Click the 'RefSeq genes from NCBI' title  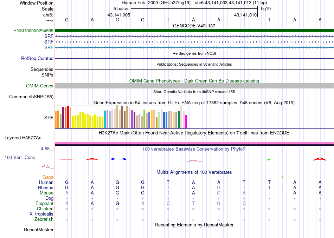pyautogui.click(x=194, y=53)
